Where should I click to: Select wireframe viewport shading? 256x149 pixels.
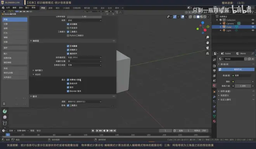195,17
